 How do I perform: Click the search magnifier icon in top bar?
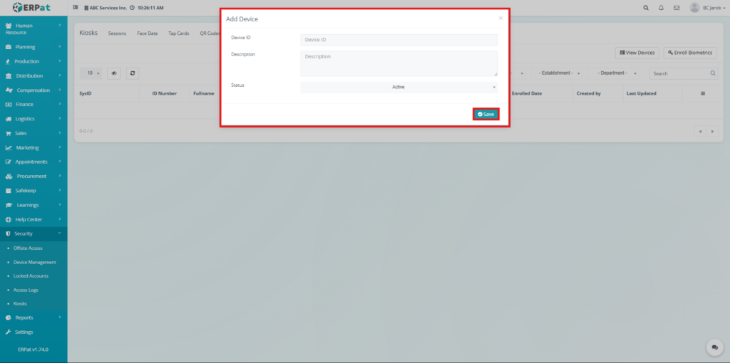[x=646, y=8]
